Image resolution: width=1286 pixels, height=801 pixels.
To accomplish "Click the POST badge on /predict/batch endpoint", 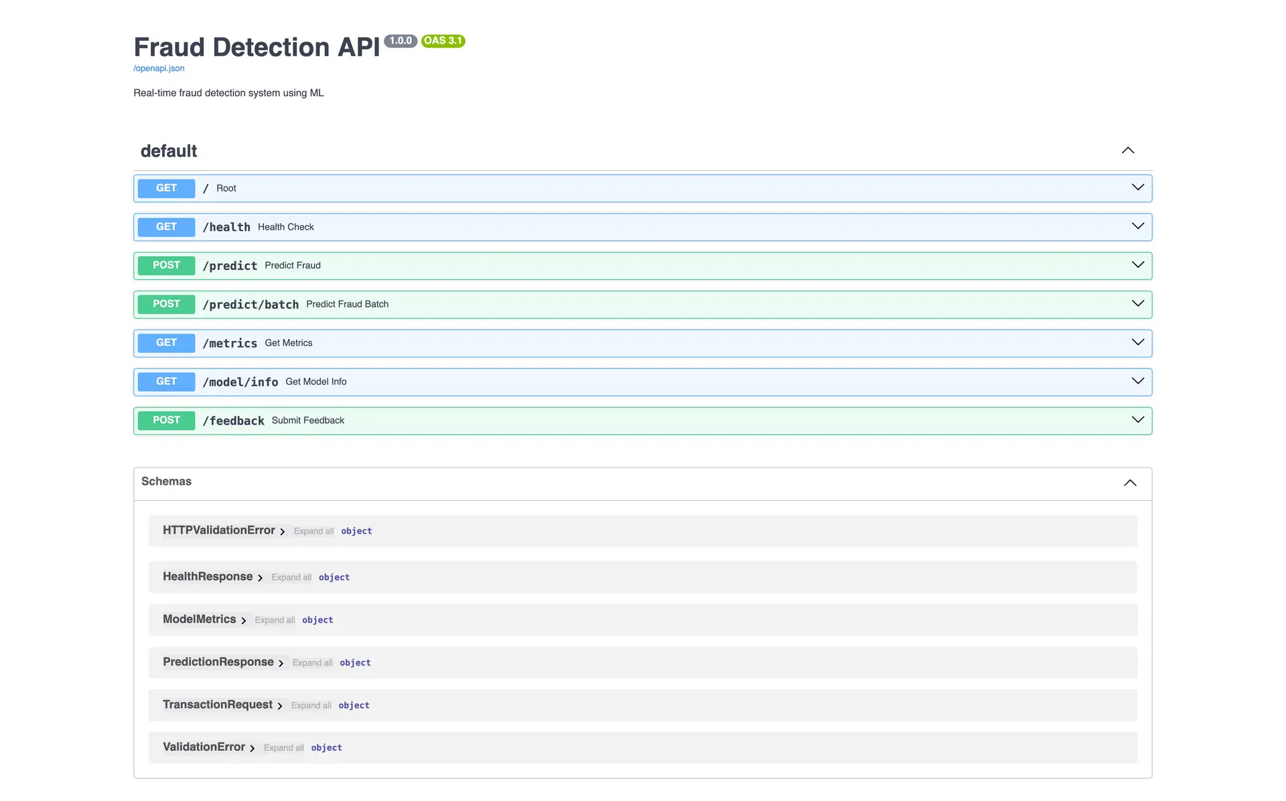I will [165, 303].
